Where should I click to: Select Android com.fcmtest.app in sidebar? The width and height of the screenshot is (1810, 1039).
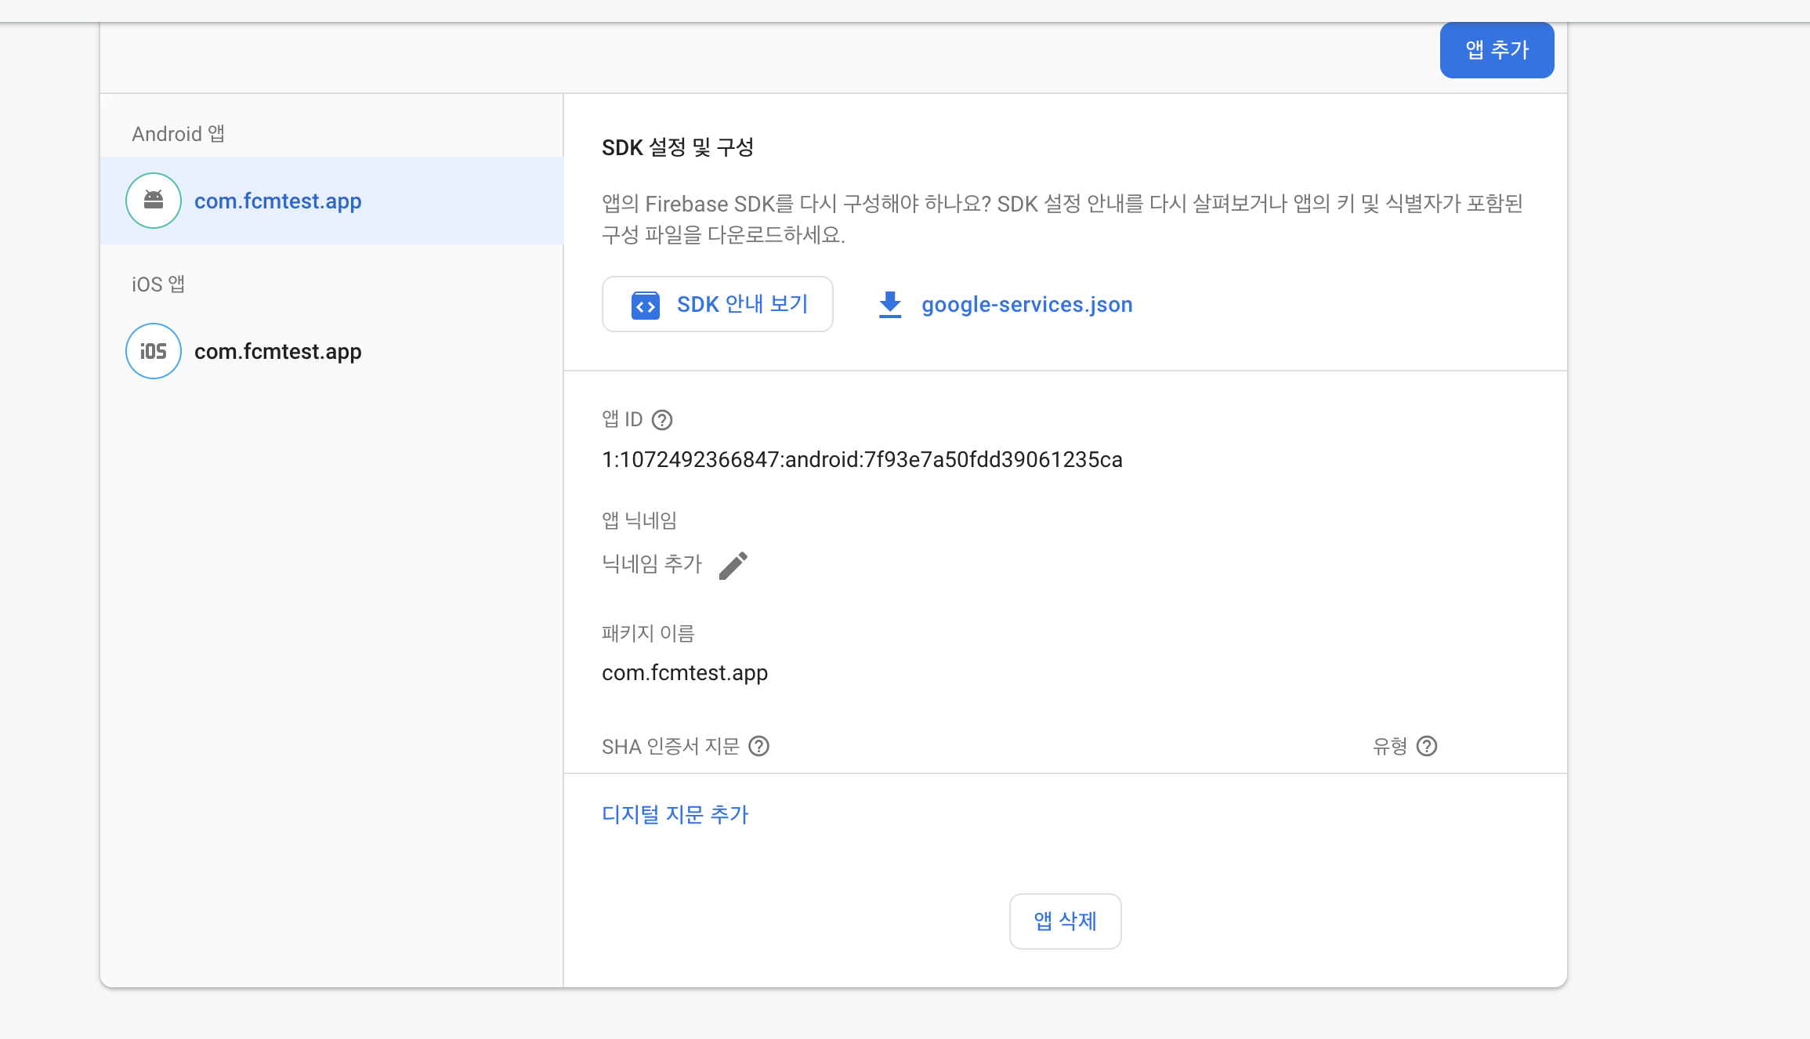[277, 201]
